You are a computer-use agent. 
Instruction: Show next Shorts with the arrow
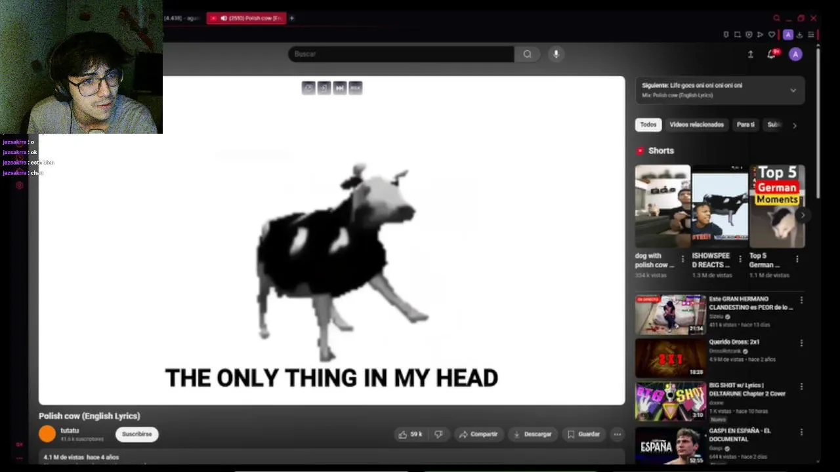(802, 215)
